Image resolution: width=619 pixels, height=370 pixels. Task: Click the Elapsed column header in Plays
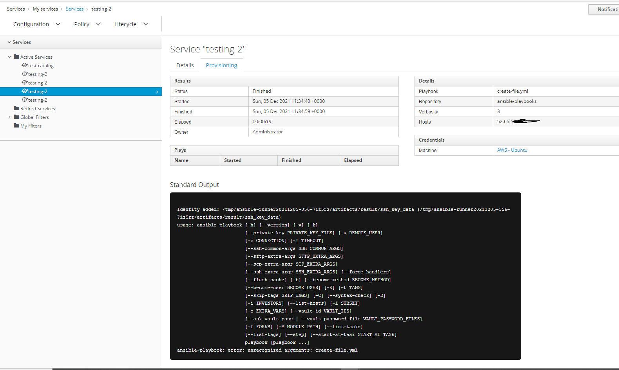(353, 160)
